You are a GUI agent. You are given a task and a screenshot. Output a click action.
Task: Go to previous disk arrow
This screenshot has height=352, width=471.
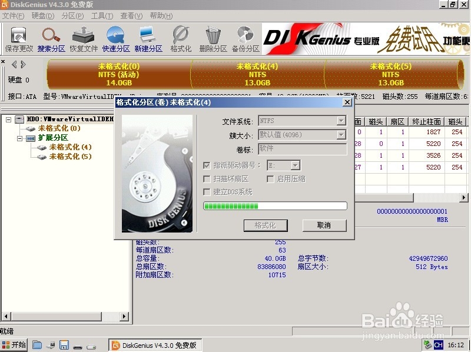[x=14, y=64]
